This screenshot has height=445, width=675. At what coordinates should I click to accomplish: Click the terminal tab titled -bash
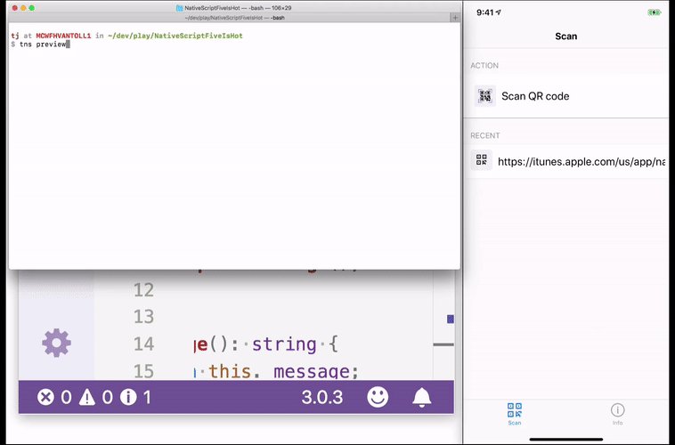coord(234,18)
